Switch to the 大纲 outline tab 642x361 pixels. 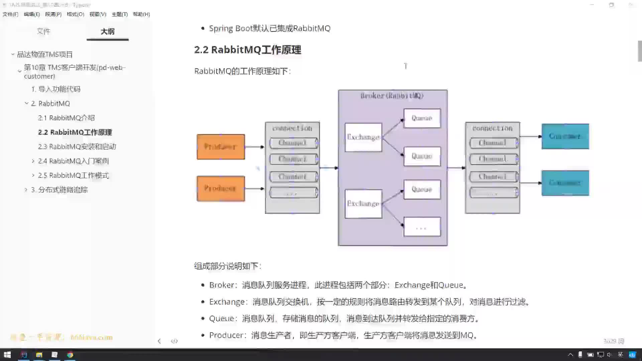click(x=107, y=31)
